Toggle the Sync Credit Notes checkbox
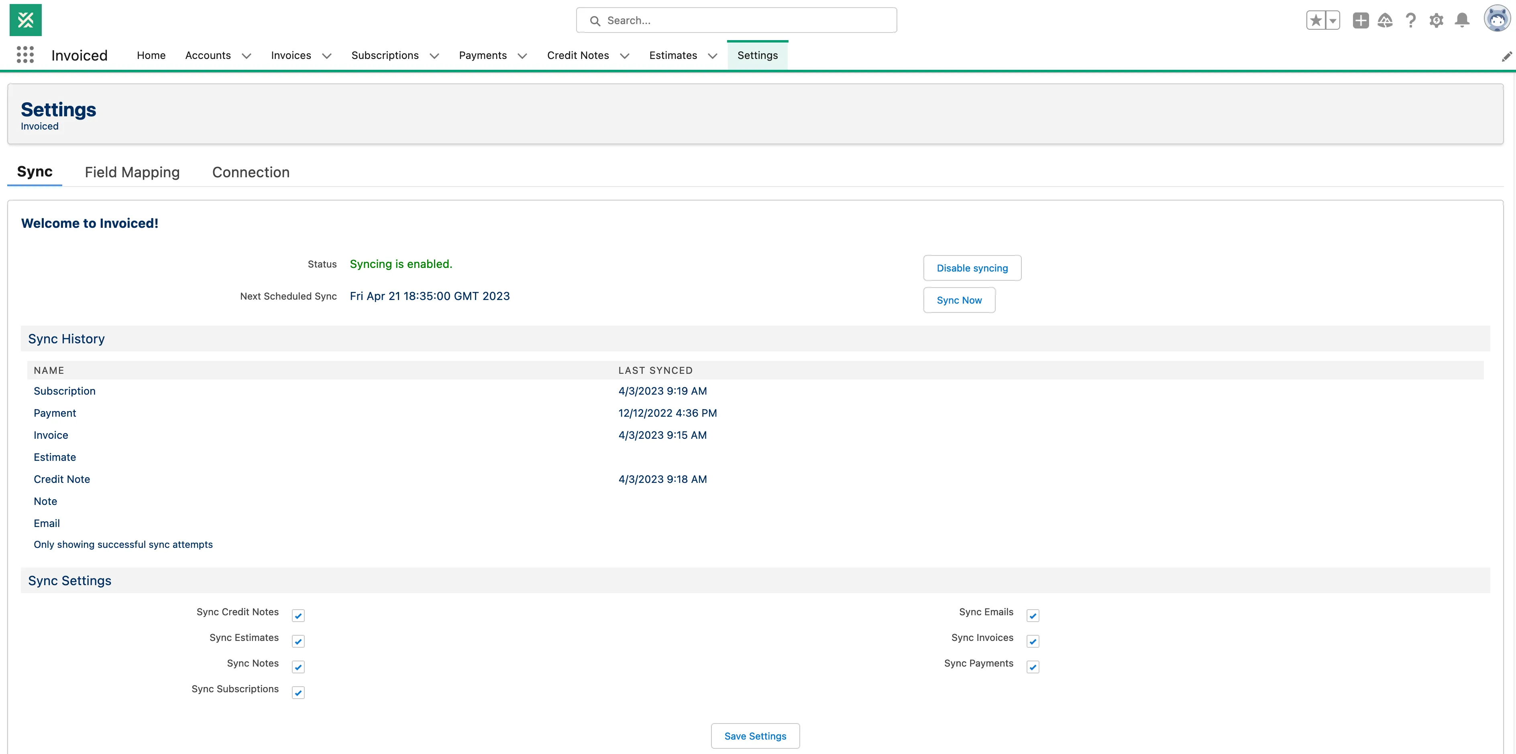The image size is (1516, 754). pyautogui.click(x=298, y=615)
